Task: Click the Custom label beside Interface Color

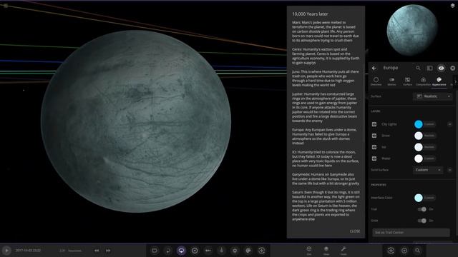Action: tap(429, 198)
